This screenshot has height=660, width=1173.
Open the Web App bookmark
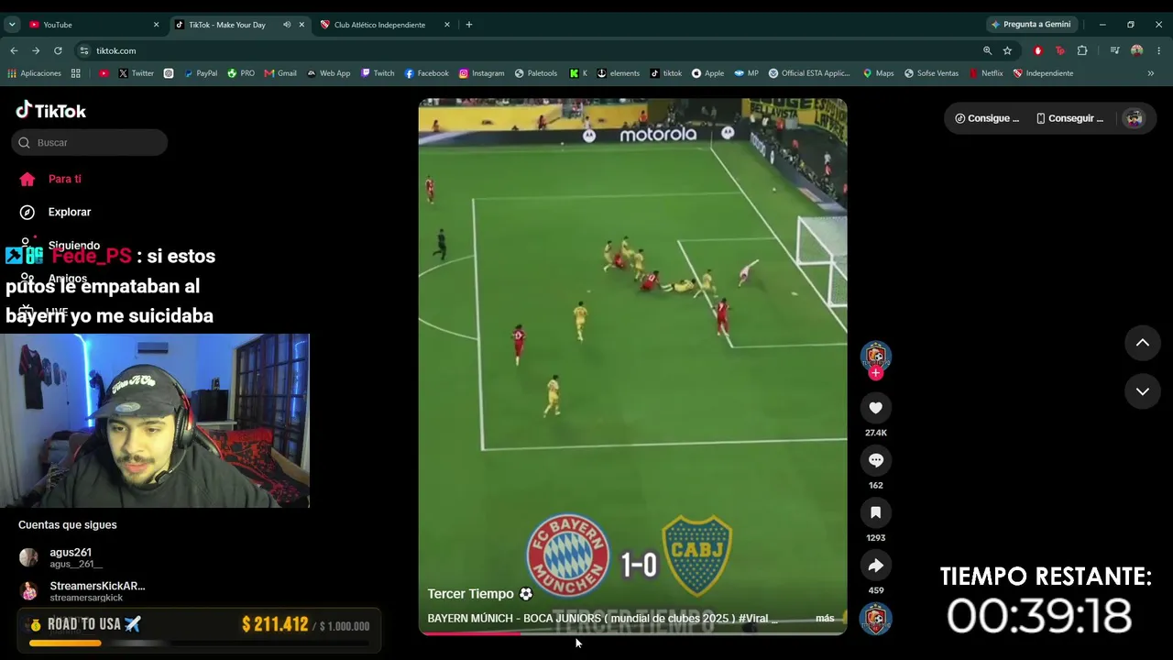click(328, 73)
